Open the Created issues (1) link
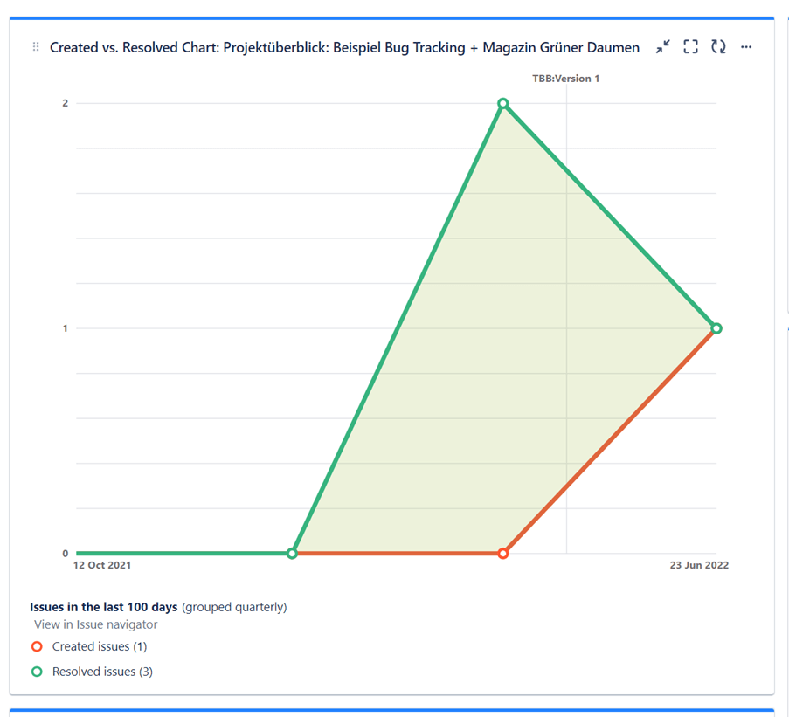Screen dimensions: 789x717 99,647
